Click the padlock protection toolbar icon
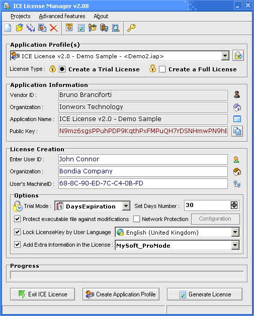Image resolution: width=254 pixels, height=316 pixels. pyautogui.click(x=93, y=28)
